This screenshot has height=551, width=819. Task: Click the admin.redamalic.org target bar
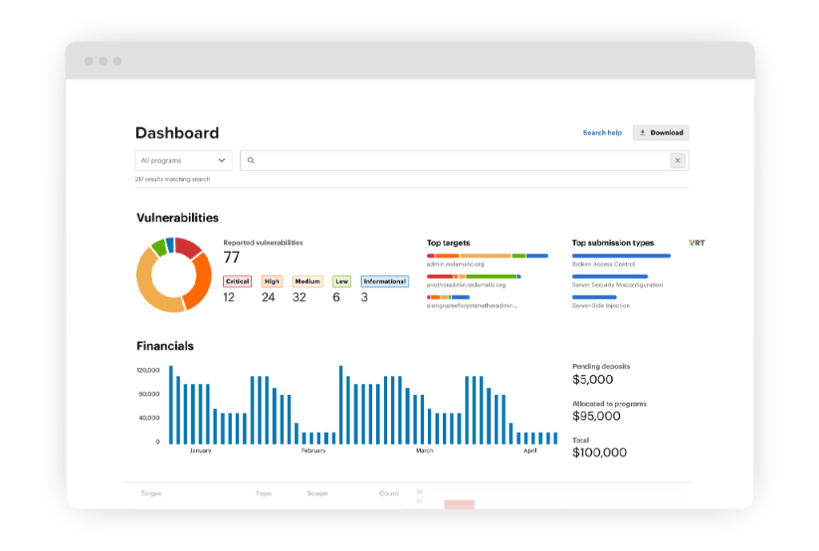tap(487, 256)
